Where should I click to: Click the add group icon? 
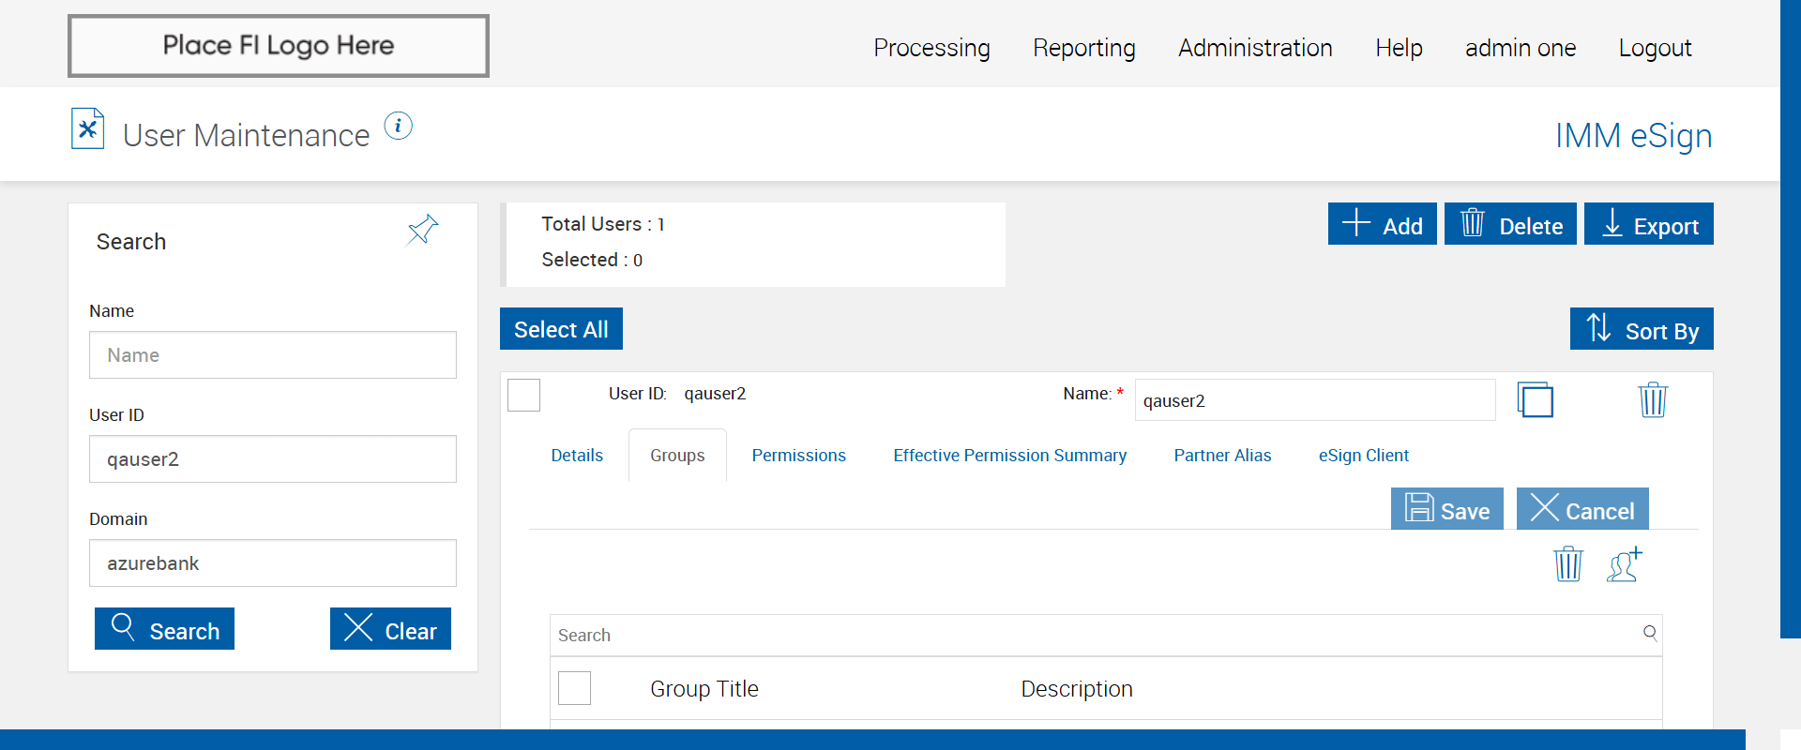[1625, 564]
